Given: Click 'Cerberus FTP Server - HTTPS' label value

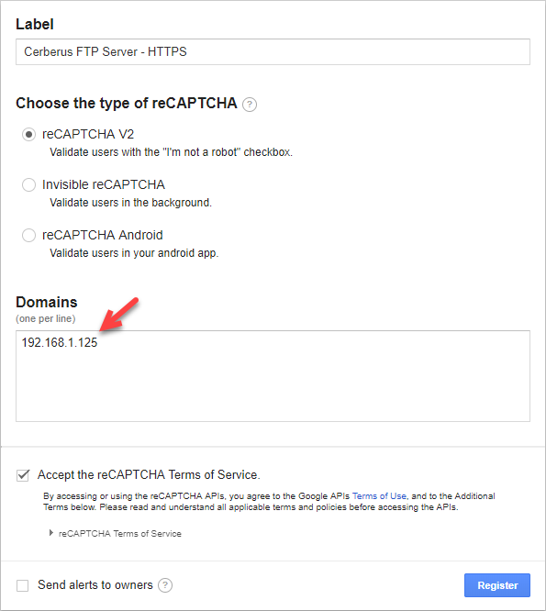Looking at the screenshot, I should tap(106, 51).
